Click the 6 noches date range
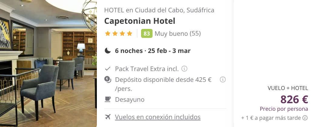The image size is (313, 127). (x=153, y=51)
